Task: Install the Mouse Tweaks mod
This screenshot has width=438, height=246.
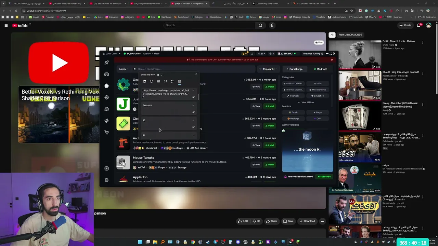Action: tap(270, 165)
